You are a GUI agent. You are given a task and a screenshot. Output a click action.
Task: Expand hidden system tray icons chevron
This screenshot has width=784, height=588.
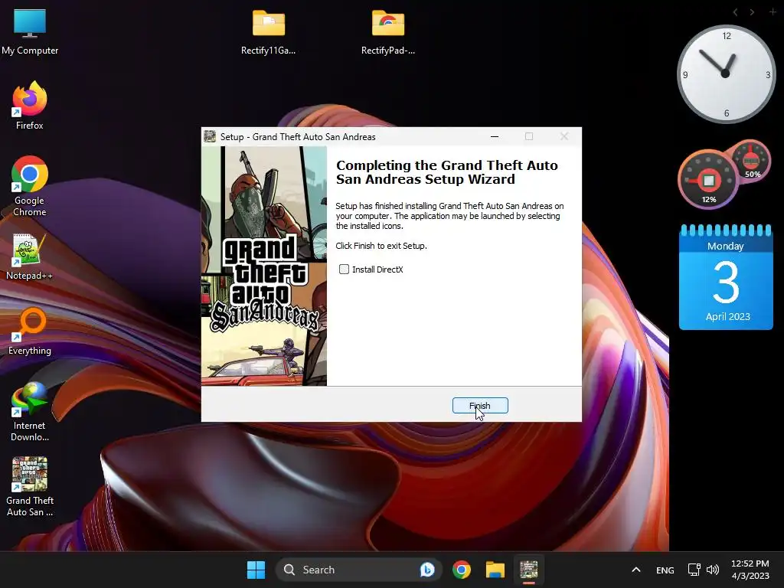click(636, 570)
